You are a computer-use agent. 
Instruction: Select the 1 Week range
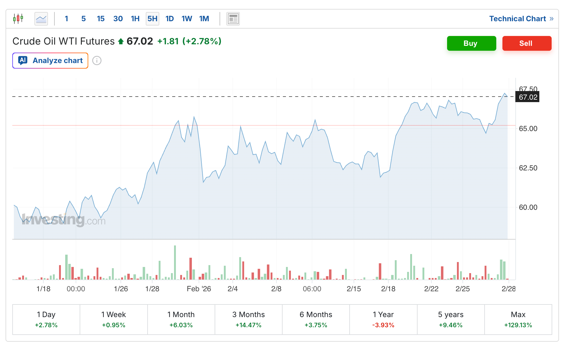pyautogui.click(x=114, y=320)
